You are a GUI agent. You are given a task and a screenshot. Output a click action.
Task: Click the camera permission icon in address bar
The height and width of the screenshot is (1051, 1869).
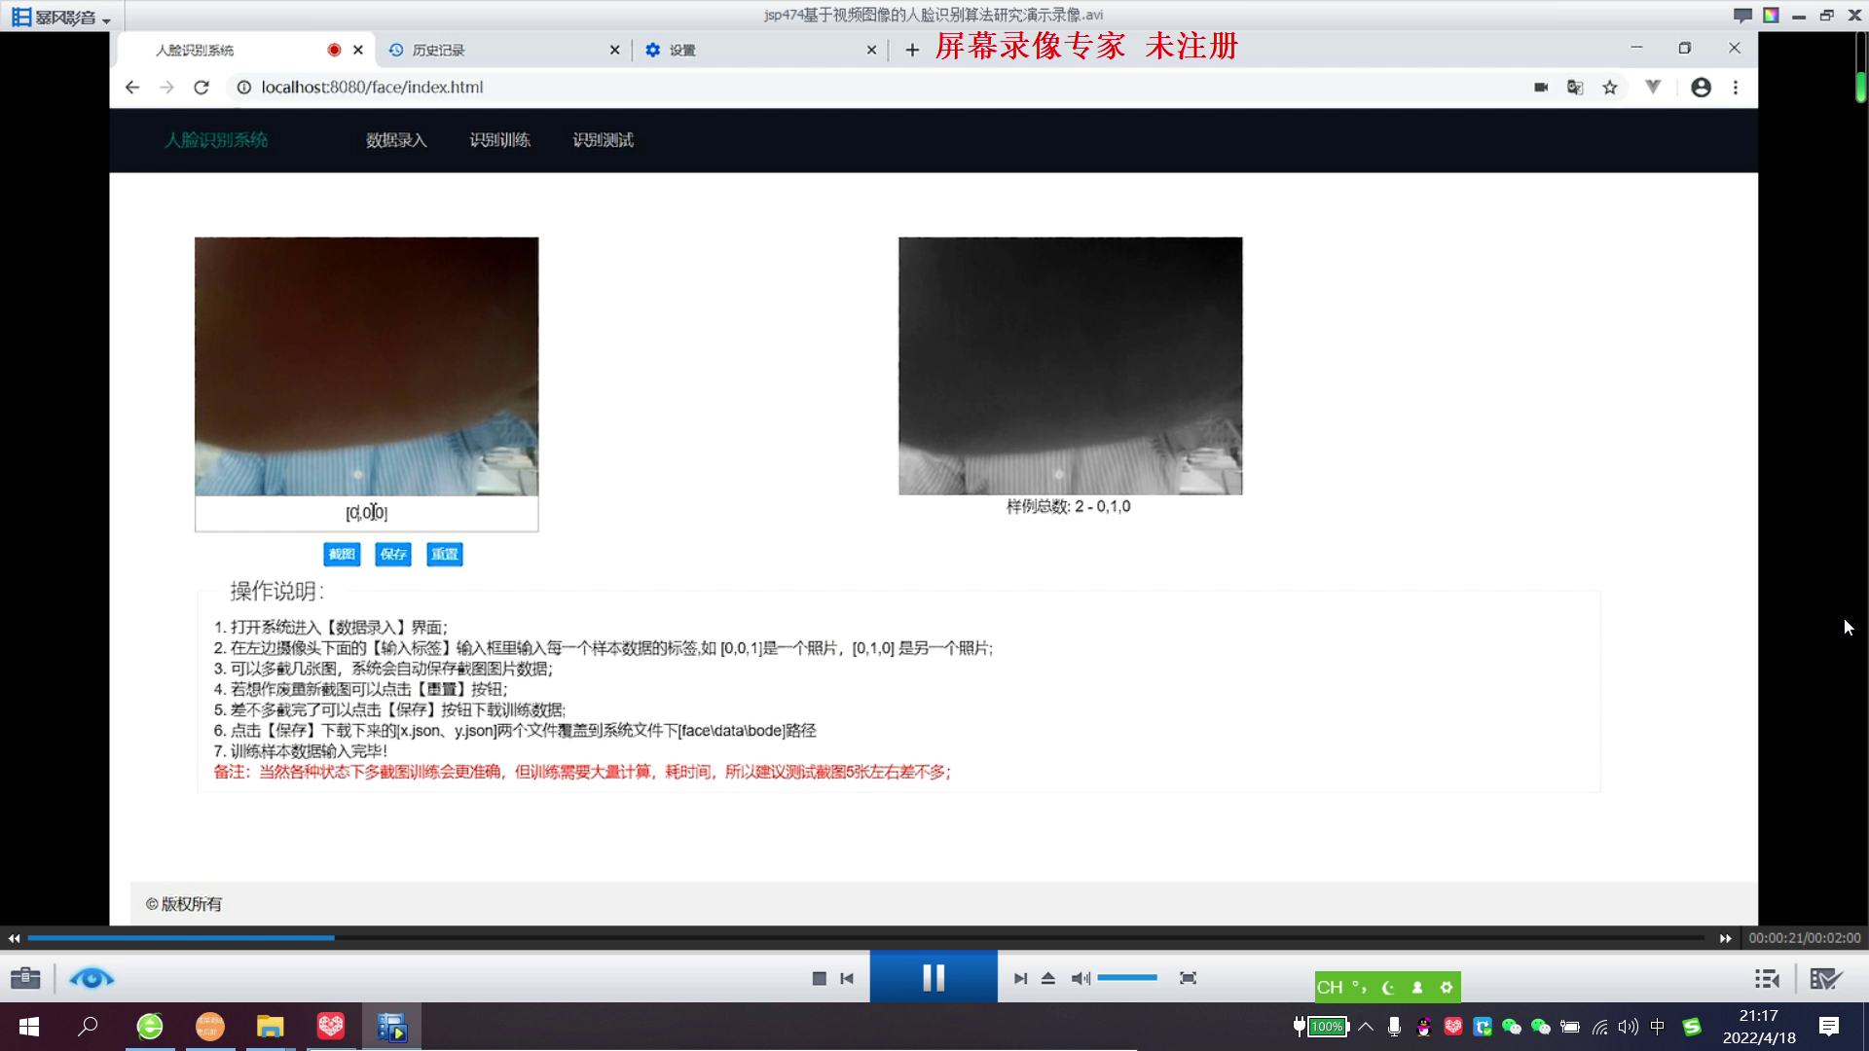(x=1541, y=88)
